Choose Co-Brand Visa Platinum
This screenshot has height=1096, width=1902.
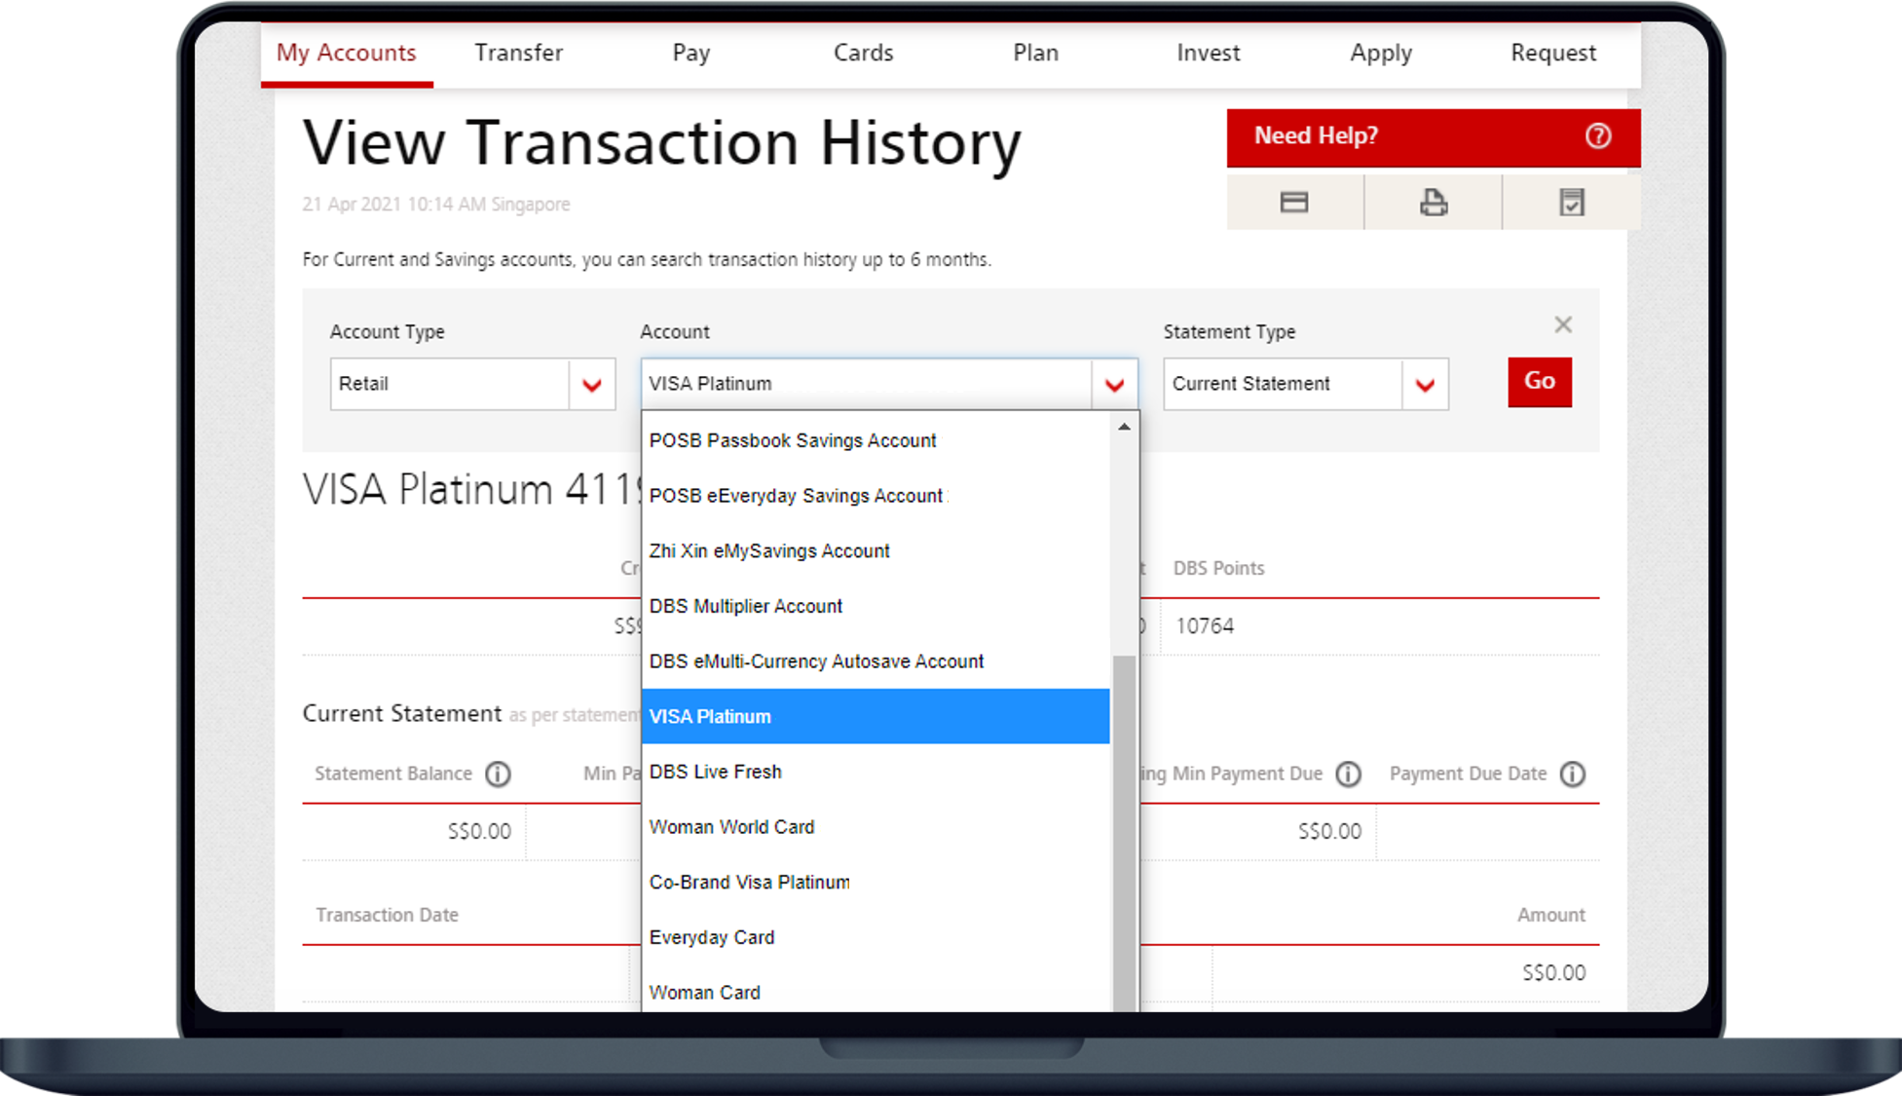[x=876, y=882]
